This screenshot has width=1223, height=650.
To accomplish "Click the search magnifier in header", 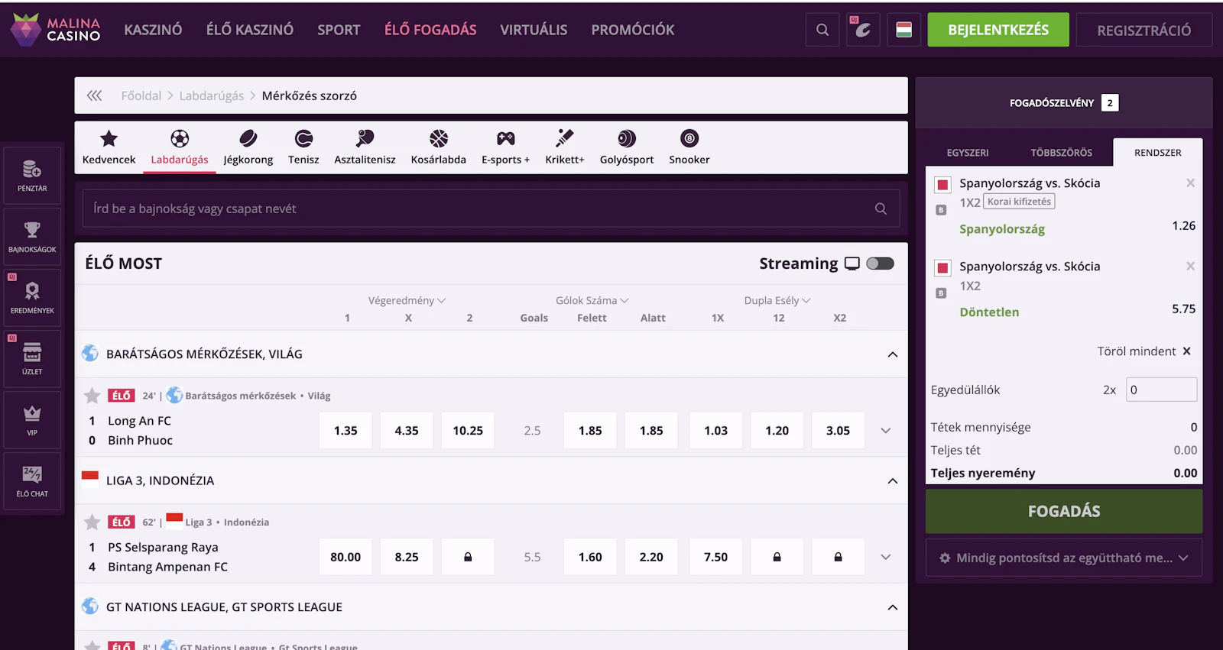I will 822,30.
